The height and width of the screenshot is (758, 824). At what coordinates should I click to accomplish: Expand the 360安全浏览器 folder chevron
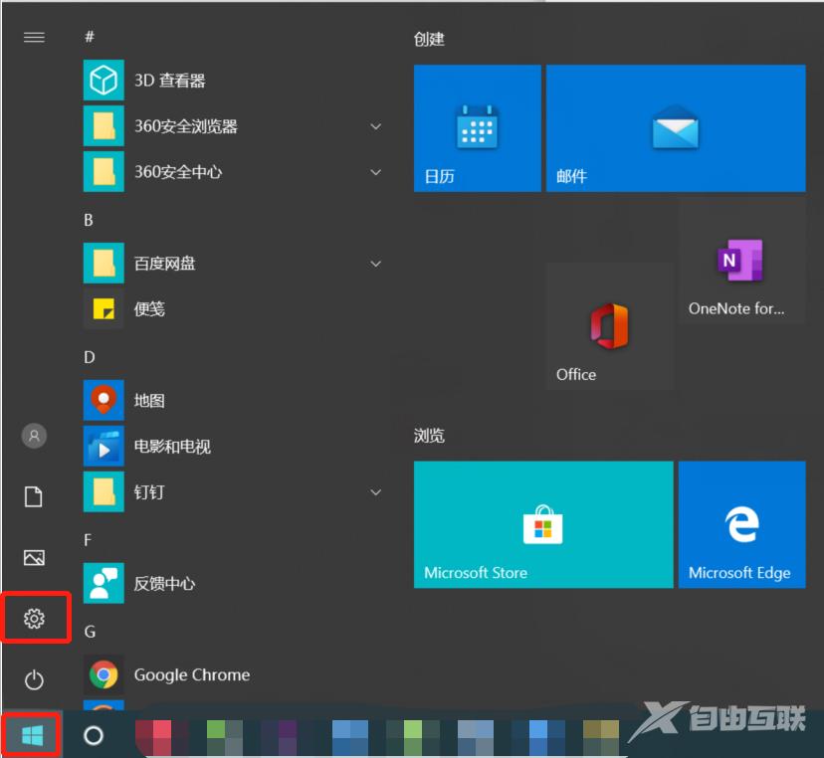pyautogui.click(x=376, y=126)
